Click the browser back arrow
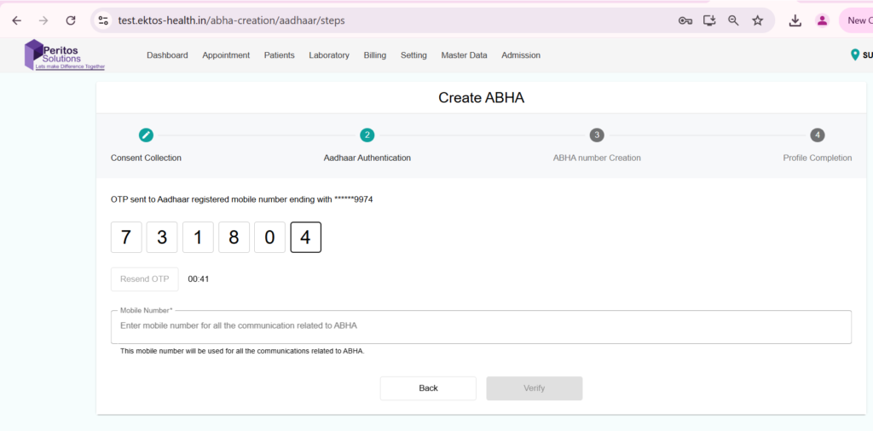The image size is (873, 431). tap(17, 20)
